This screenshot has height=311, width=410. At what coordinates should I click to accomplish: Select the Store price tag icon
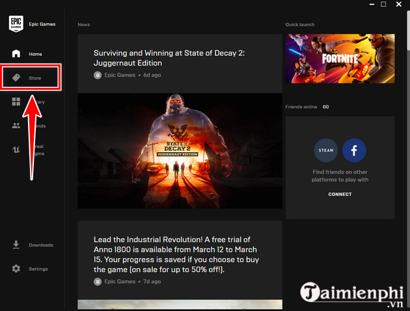click(16, 77)
